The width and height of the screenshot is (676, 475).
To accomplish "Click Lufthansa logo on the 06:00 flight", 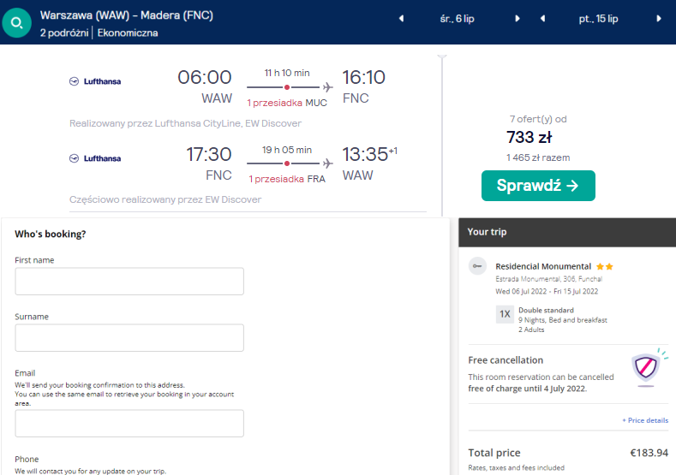I will [95, 81].
